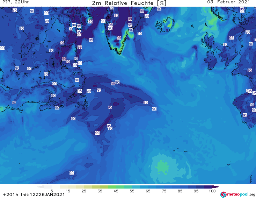Select the 'Init:12Z26JAN2021' run label
Image resolution: width=256 pixels, height=198 pixels.
[43, 195]
